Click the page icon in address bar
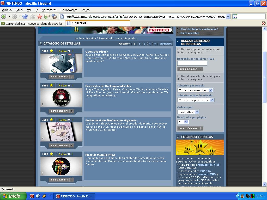Viewport: 267px width, 200px height. [x=62, y=16]
